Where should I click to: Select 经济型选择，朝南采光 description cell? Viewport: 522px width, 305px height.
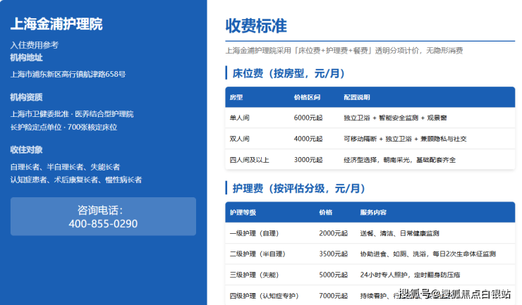[x=400, y=160]
